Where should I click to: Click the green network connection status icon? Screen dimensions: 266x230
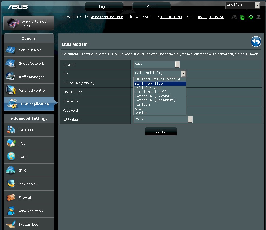[x=242, y=17]
